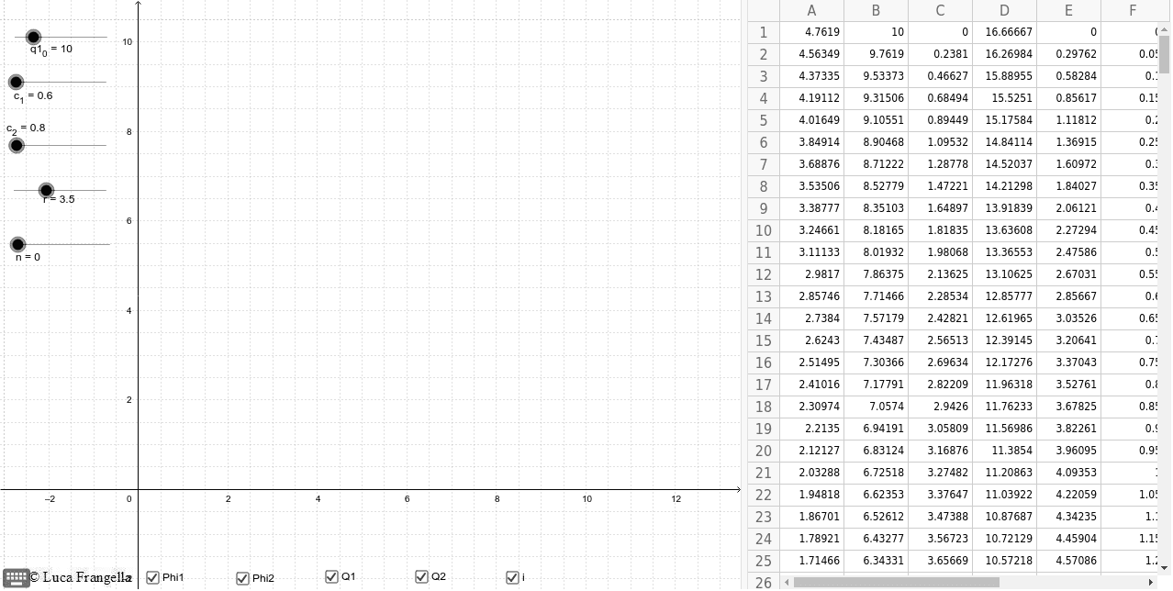Select cell containing 9.53373
The height and width of the screenshot is (591, 1173).
[876, 76]
